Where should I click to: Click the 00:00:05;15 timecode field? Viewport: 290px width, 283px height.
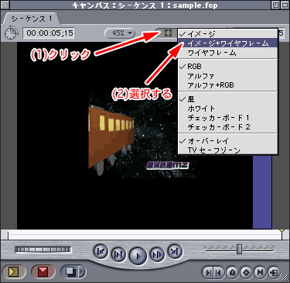coord(49,33)
